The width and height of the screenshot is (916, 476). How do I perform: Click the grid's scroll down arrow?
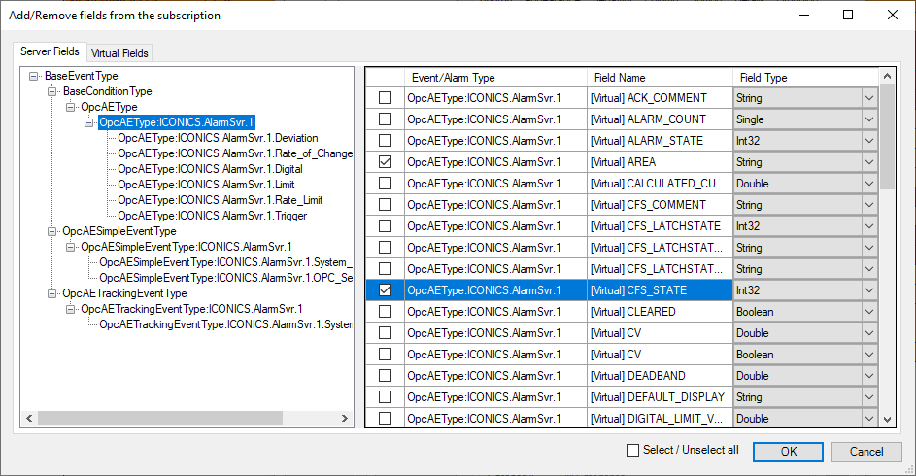click(x=887, y=419)
